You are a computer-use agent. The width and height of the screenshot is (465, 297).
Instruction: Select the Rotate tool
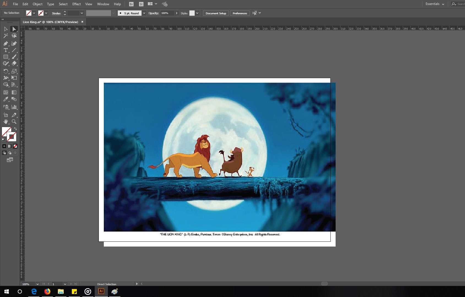tap(6, 71)
